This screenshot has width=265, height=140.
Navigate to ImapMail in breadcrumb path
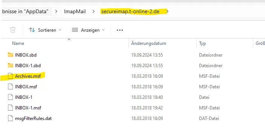pos(75,12)
